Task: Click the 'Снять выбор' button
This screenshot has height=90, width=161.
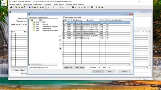Action: [x=79, y=67]
